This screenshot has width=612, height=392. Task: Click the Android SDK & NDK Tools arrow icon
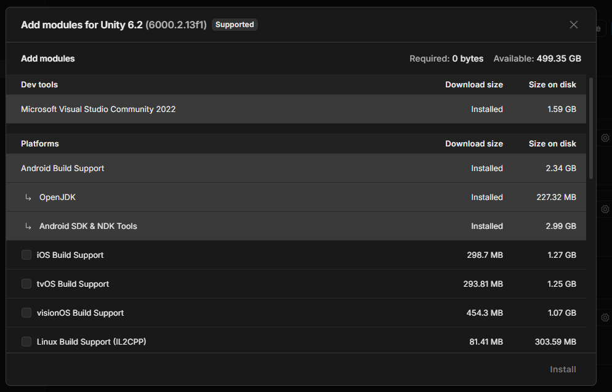(28, 226)
